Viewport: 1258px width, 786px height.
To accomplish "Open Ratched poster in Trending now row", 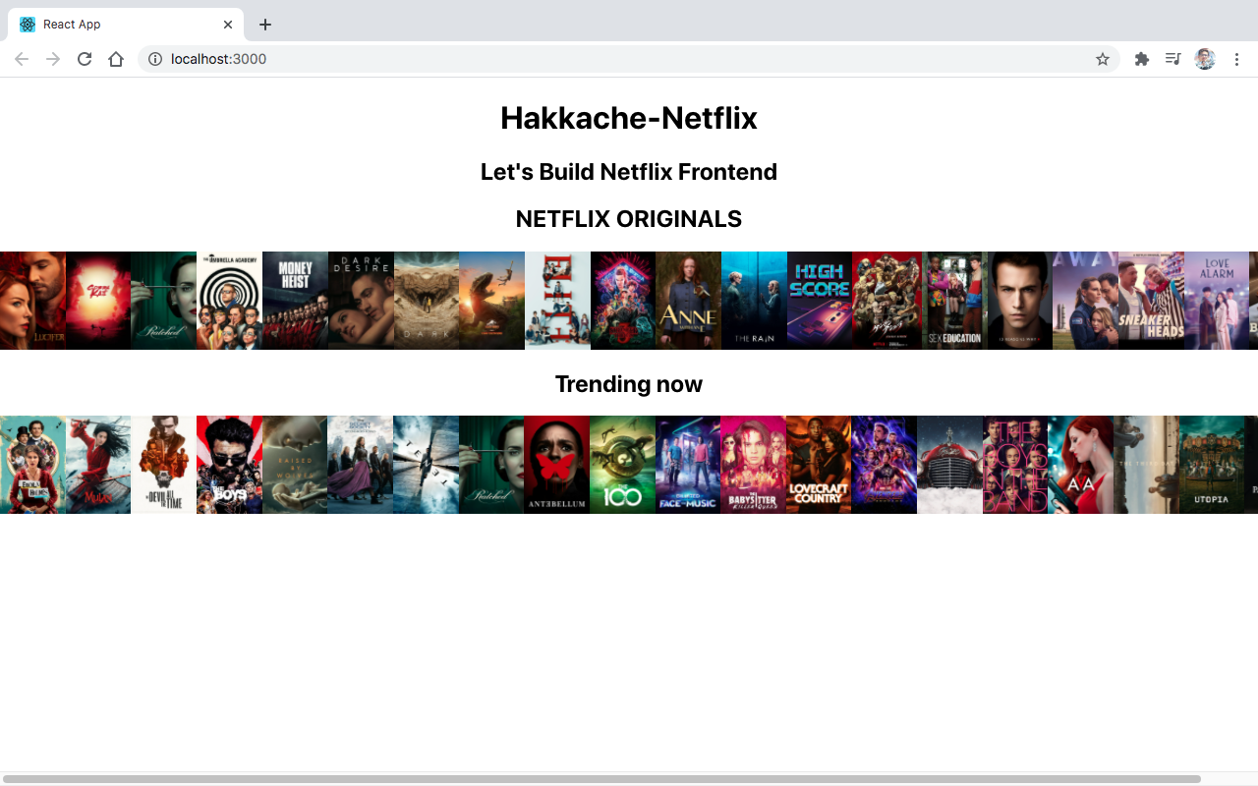I will point(491,465).
